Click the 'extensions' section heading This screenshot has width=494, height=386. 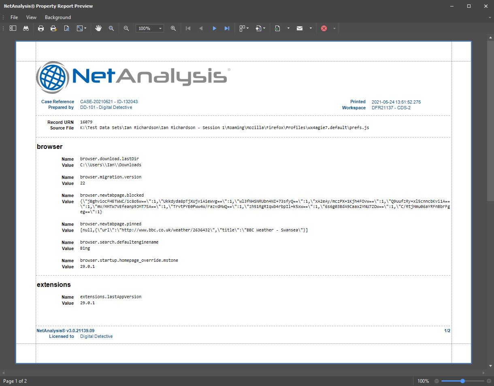click(53, 284)
